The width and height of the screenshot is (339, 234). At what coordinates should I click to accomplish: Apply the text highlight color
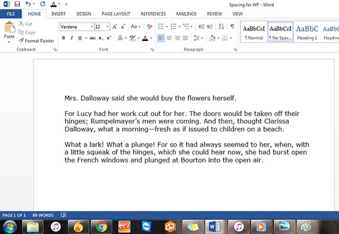point(132,38)
